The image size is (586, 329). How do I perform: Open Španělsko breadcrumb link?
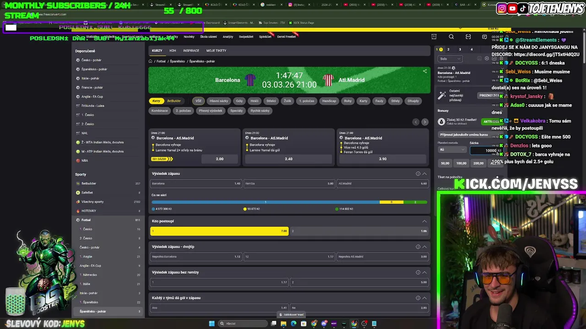(x=178, y=61)
